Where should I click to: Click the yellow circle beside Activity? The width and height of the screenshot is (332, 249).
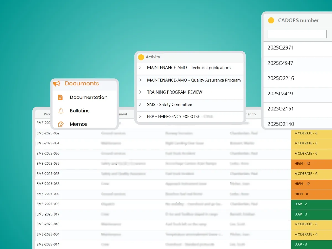141,57
